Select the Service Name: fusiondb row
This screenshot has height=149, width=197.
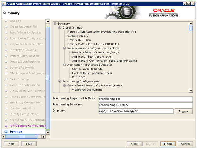point(87,69)
